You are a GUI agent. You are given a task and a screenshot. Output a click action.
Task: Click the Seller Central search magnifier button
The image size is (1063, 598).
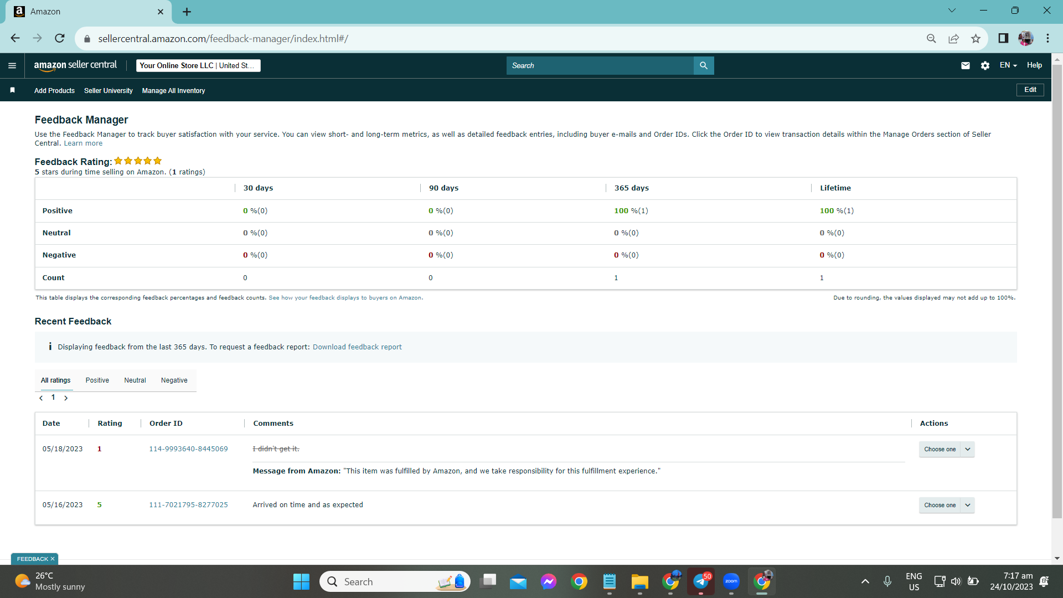[x=704, y=65]
